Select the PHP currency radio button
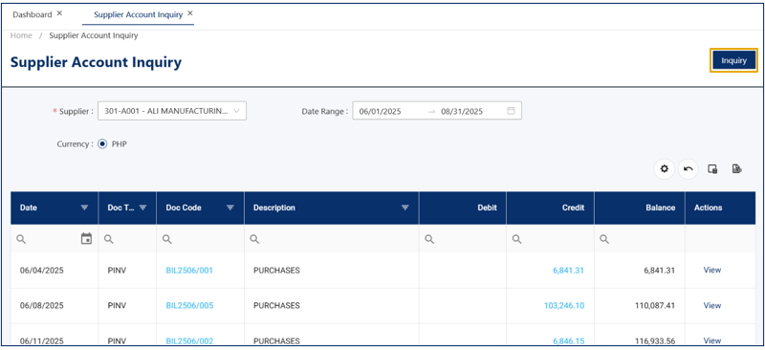Image resolution: width=765 pixels, height=350 pixels. click(102, 144)
